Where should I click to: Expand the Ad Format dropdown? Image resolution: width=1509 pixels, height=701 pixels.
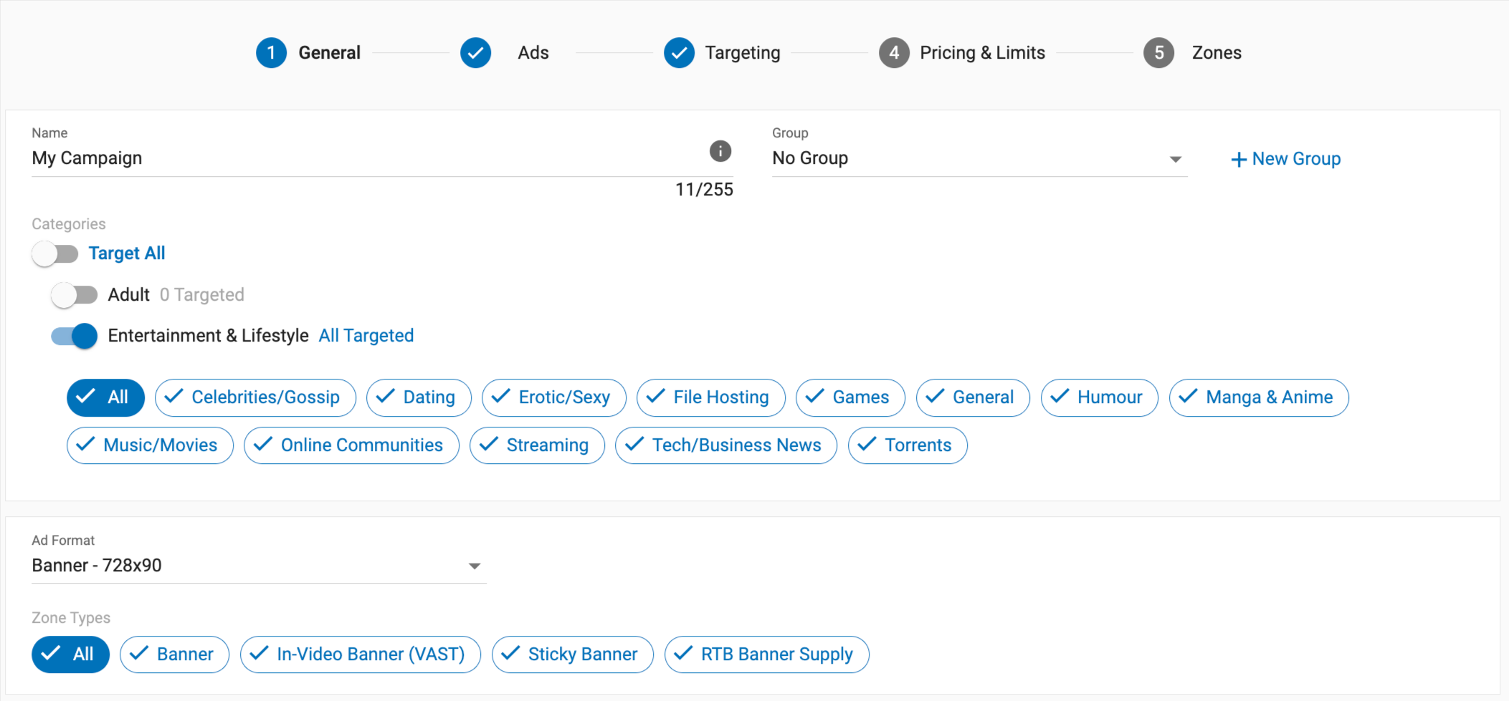click(474, 566)
